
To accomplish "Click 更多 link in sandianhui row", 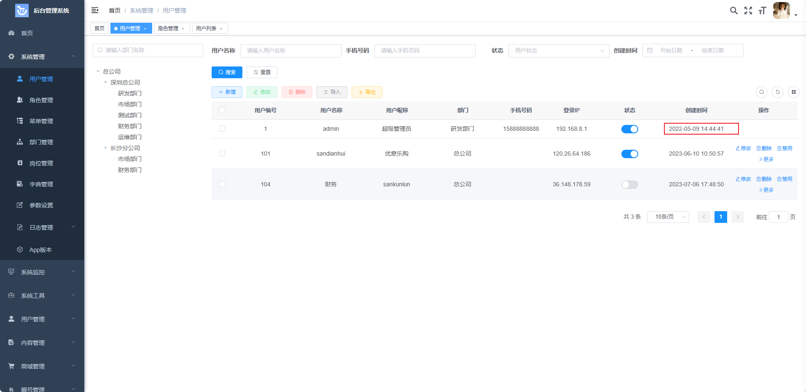I will 766,159.
